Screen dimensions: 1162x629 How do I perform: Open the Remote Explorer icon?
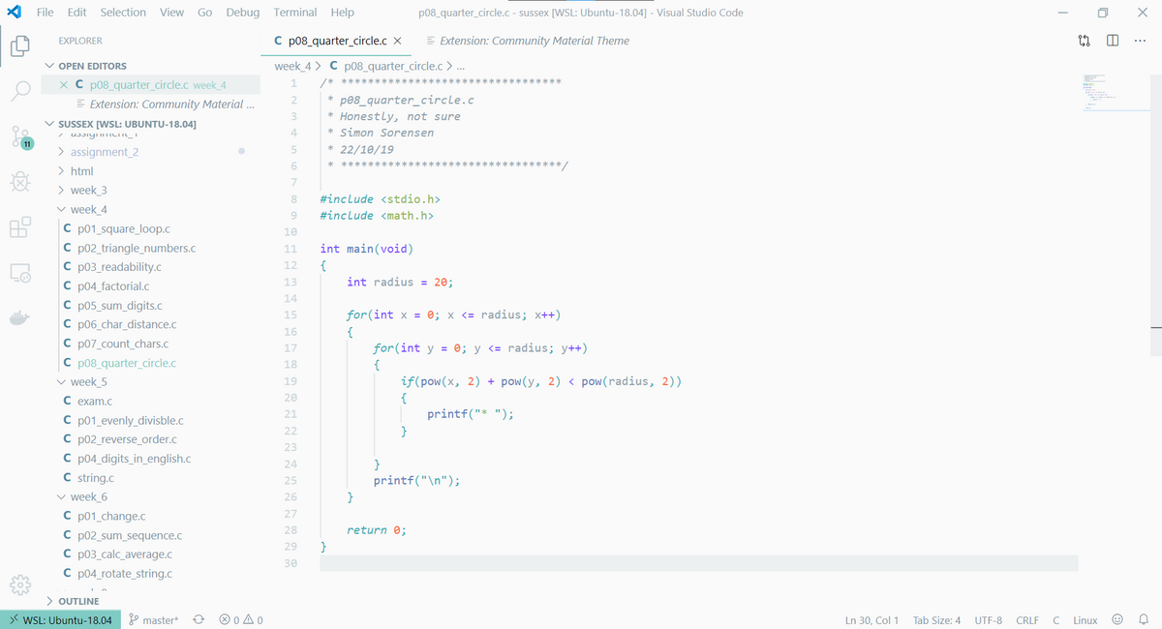click(x=21, y=273)
